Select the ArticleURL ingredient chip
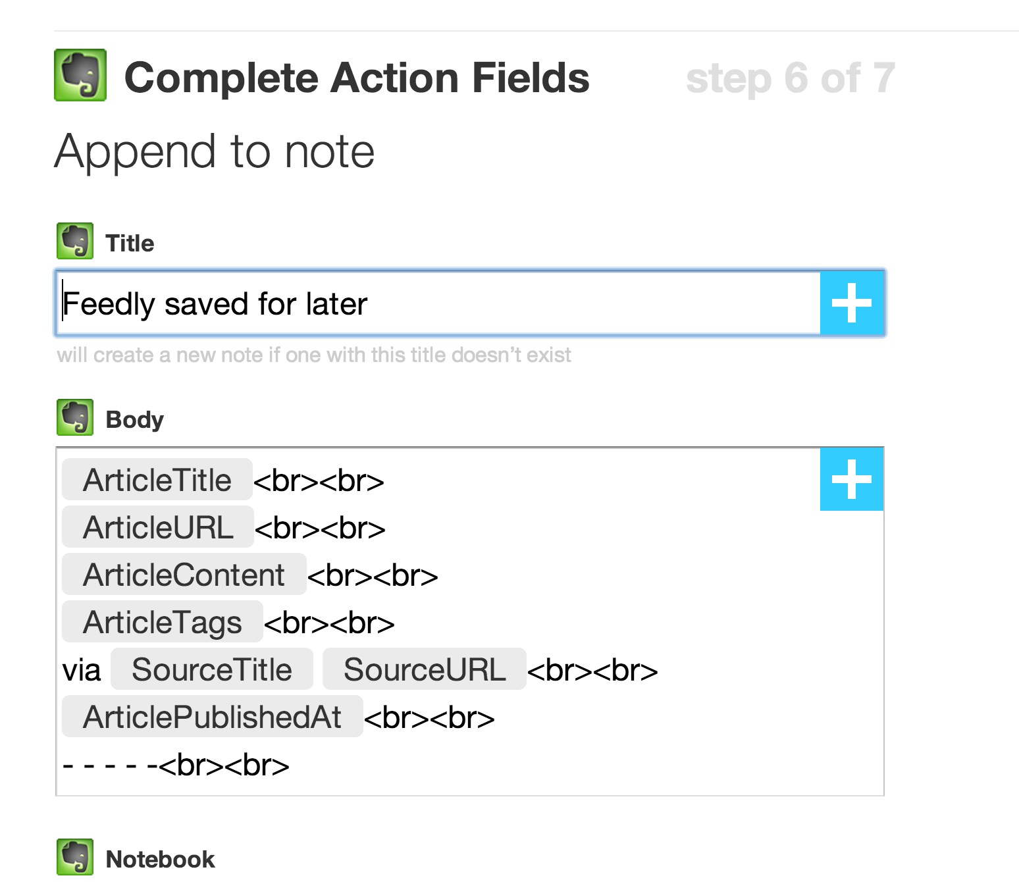Screen dimensions: 1019x882 [x=158, y=527]
